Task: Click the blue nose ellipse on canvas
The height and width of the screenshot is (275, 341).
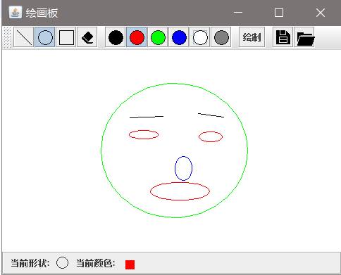Action: click(x=183, y=168)
